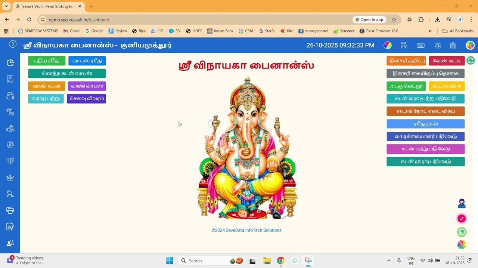Open File Explorer from the taskbar

point(267,261)
